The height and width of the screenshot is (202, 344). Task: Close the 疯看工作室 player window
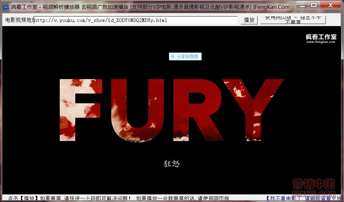[331, 5]
